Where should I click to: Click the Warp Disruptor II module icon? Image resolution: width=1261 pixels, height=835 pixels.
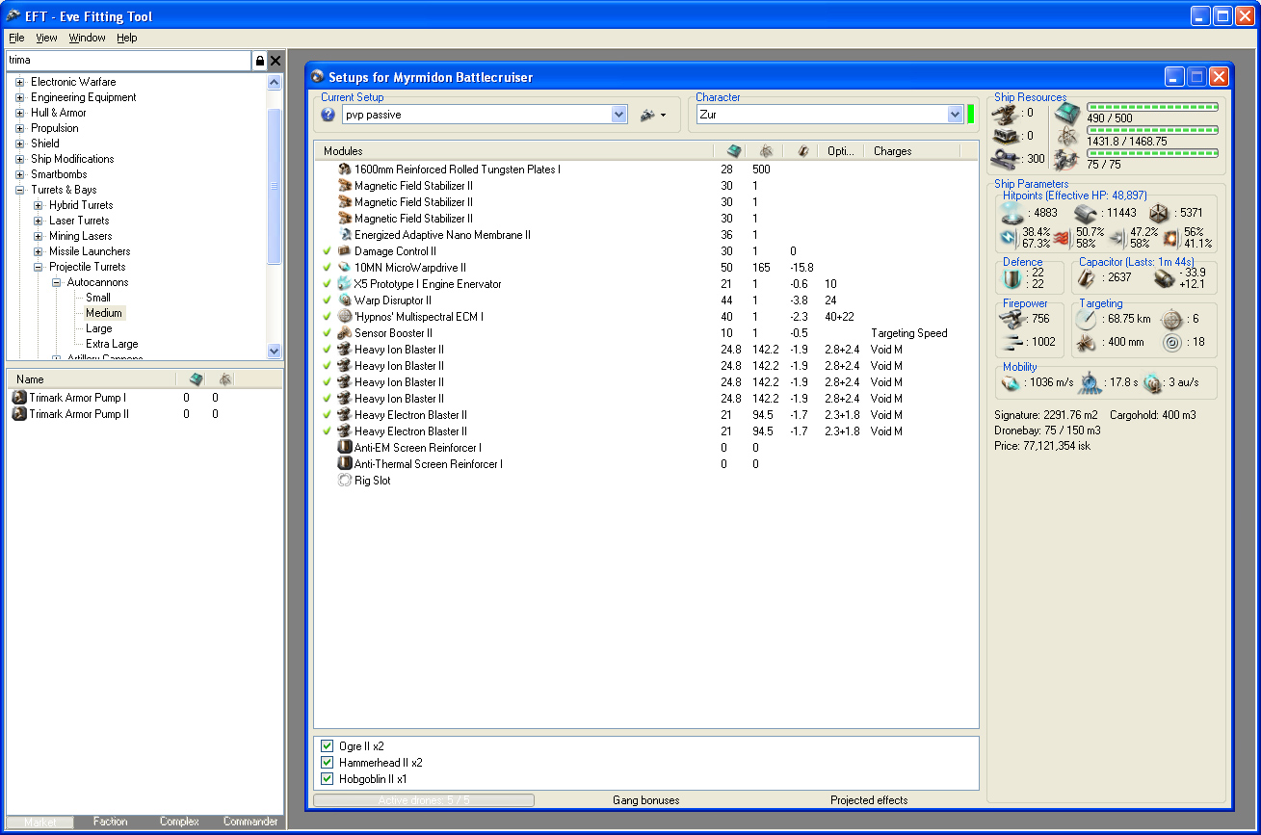point(345,300)
